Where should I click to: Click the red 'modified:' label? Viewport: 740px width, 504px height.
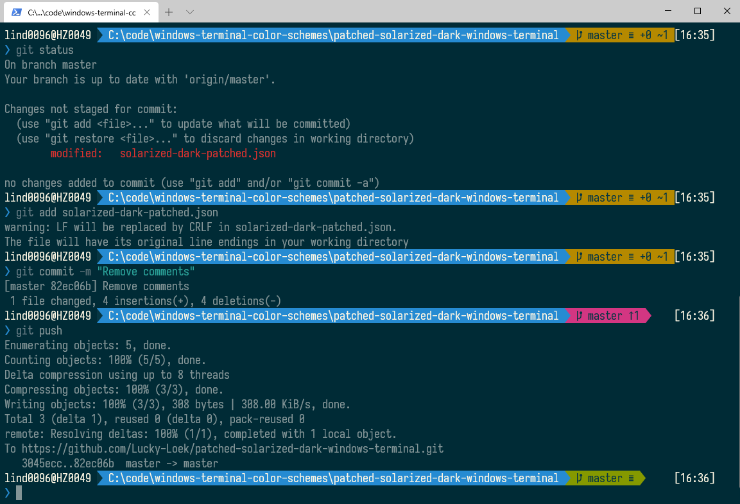(76, 153)
